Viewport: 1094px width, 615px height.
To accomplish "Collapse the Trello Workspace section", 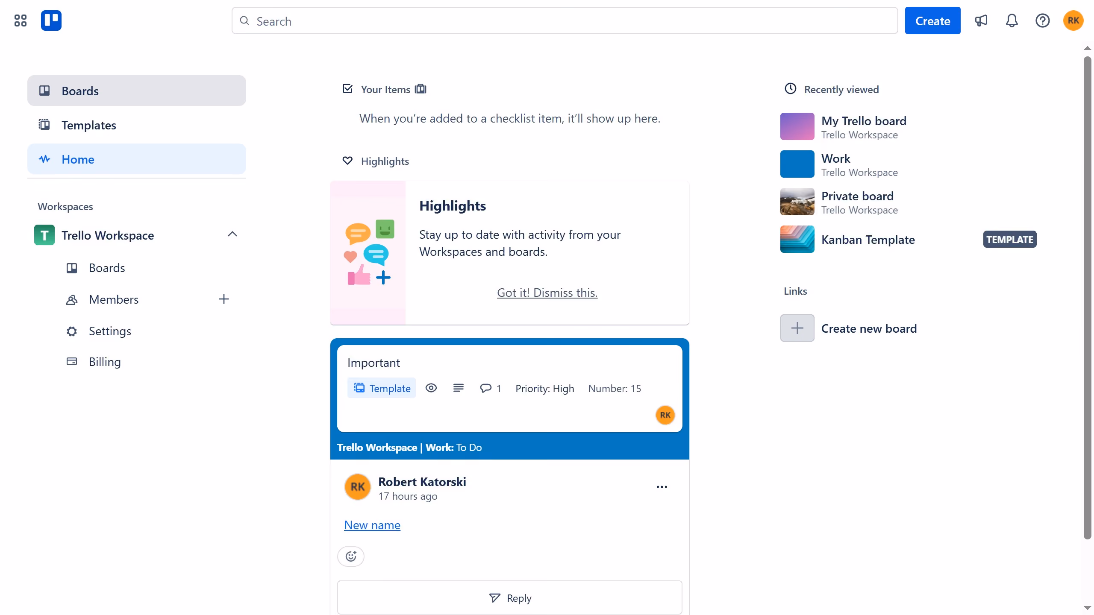I will click(232, 234).
